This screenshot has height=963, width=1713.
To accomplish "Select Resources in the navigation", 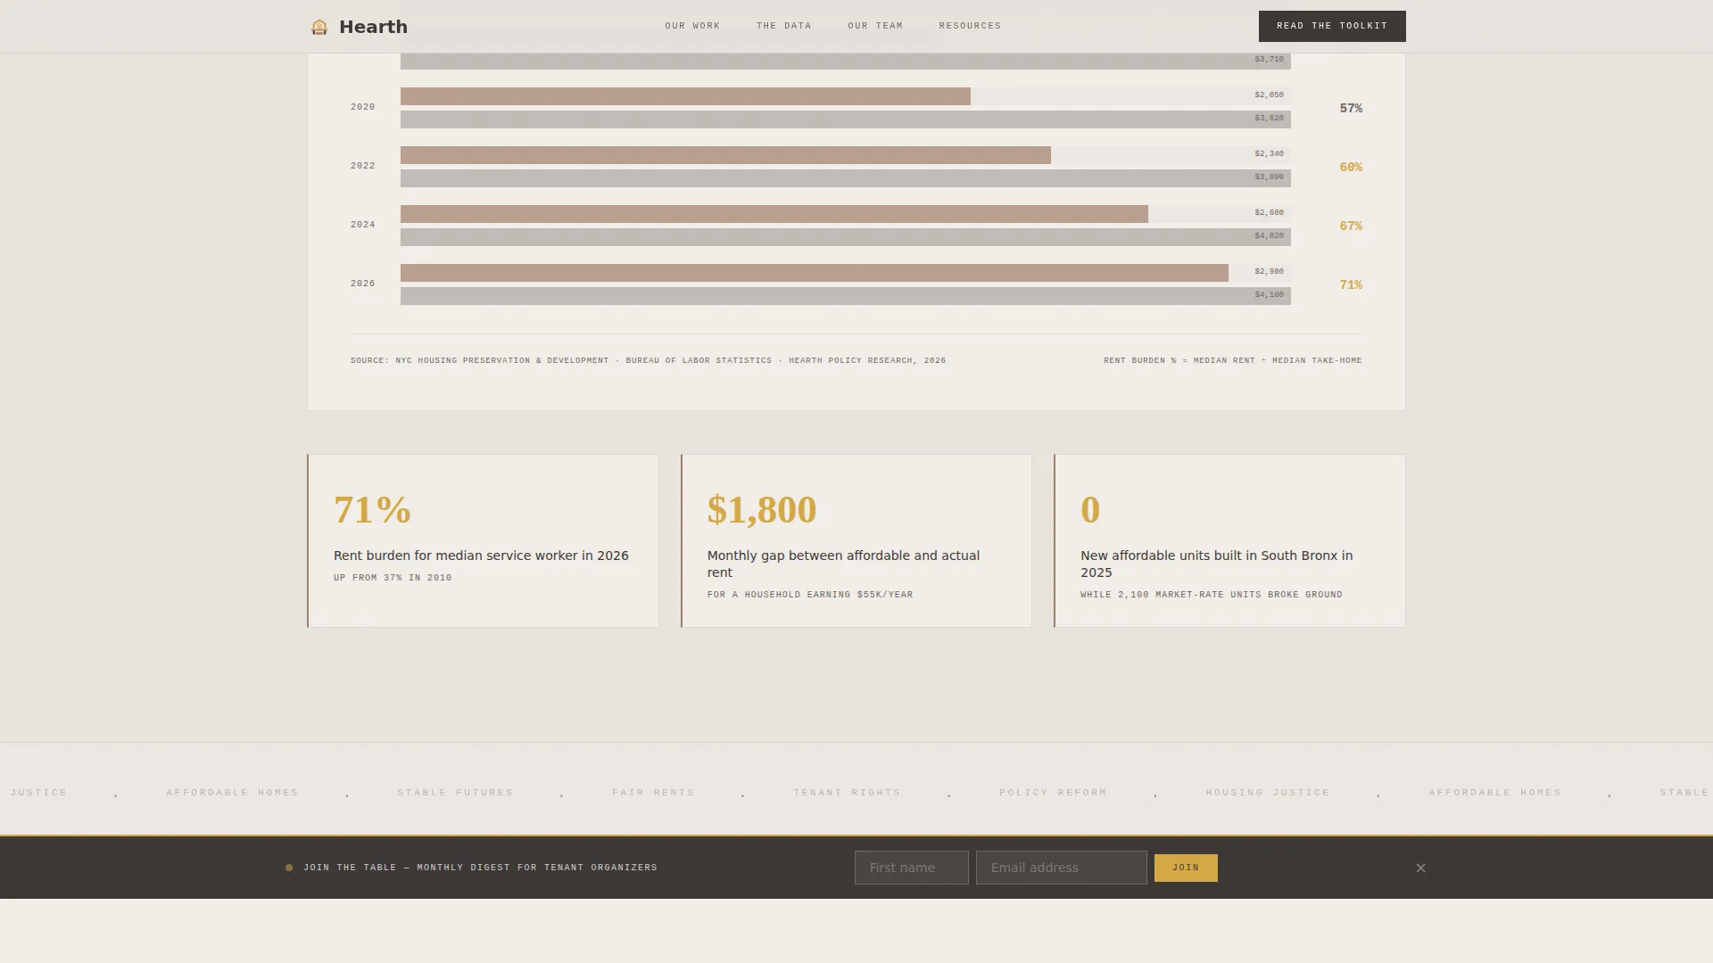I will pos(970,26).
